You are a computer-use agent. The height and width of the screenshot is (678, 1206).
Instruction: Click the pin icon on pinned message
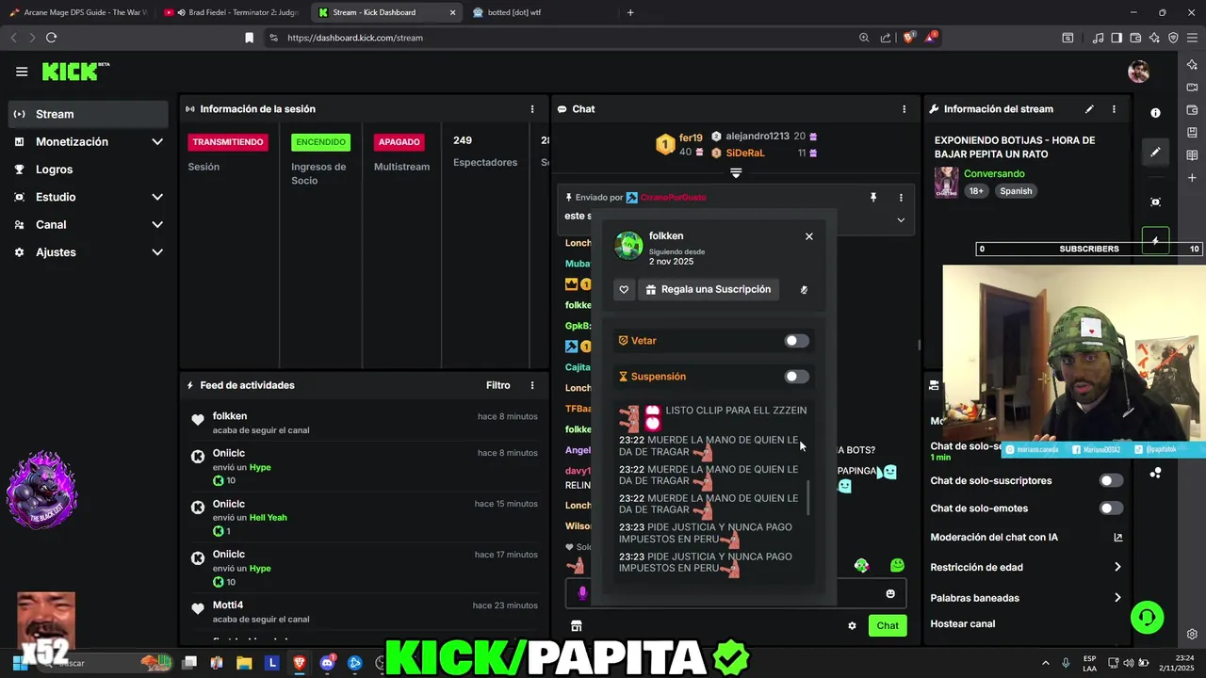(x=873, y=198)
